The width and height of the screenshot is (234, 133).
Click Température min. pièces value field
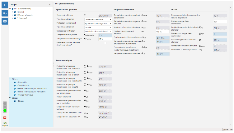105,35
